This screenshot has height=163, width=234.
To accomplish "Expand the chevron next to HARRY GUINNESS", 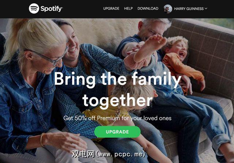I will pyautogui.click(x=206, y=8).
